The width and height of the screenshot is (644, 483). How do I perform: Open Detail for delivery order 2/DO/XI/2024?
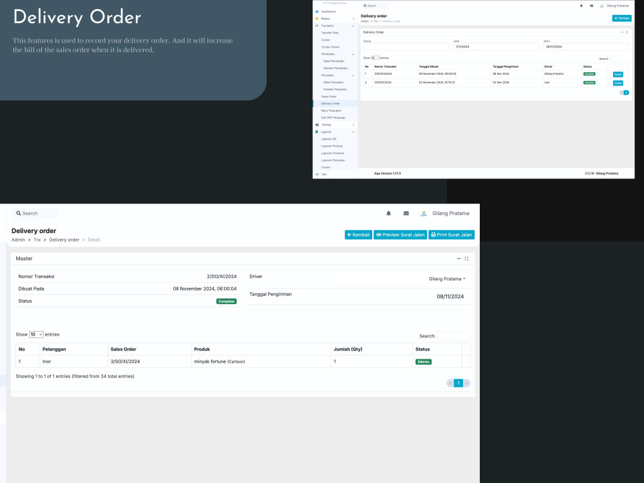click(618, 74)
